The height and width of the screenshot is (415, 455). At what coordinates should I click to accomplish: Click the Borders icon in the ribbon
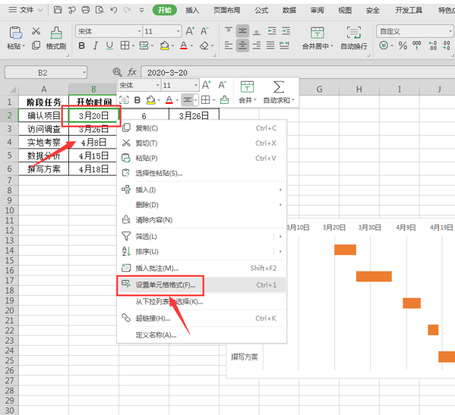pos(125,46)
